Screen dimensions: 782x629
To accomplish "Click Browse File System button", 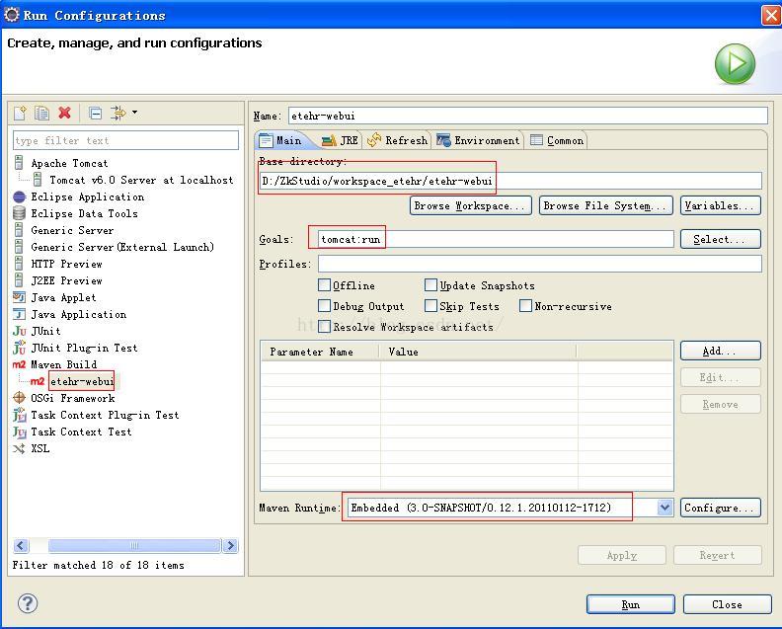I will (605, 205).
